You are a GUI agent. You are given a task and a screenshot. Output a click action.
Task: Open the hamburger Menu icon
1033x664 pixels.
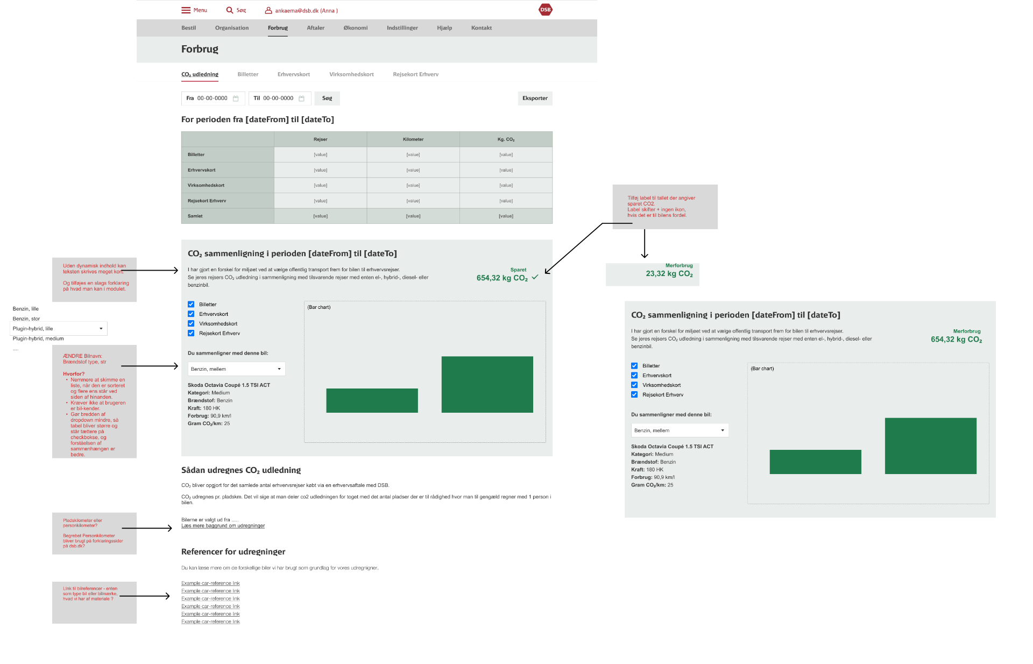pos(186,10)
